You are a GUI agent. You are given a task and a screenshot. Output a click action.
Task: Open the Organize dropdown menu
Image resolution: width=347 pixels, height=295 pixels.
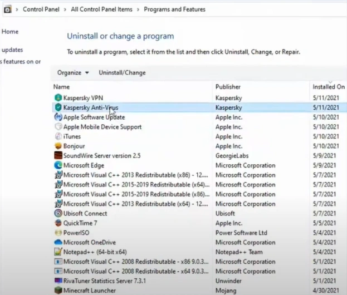point(73,73)
